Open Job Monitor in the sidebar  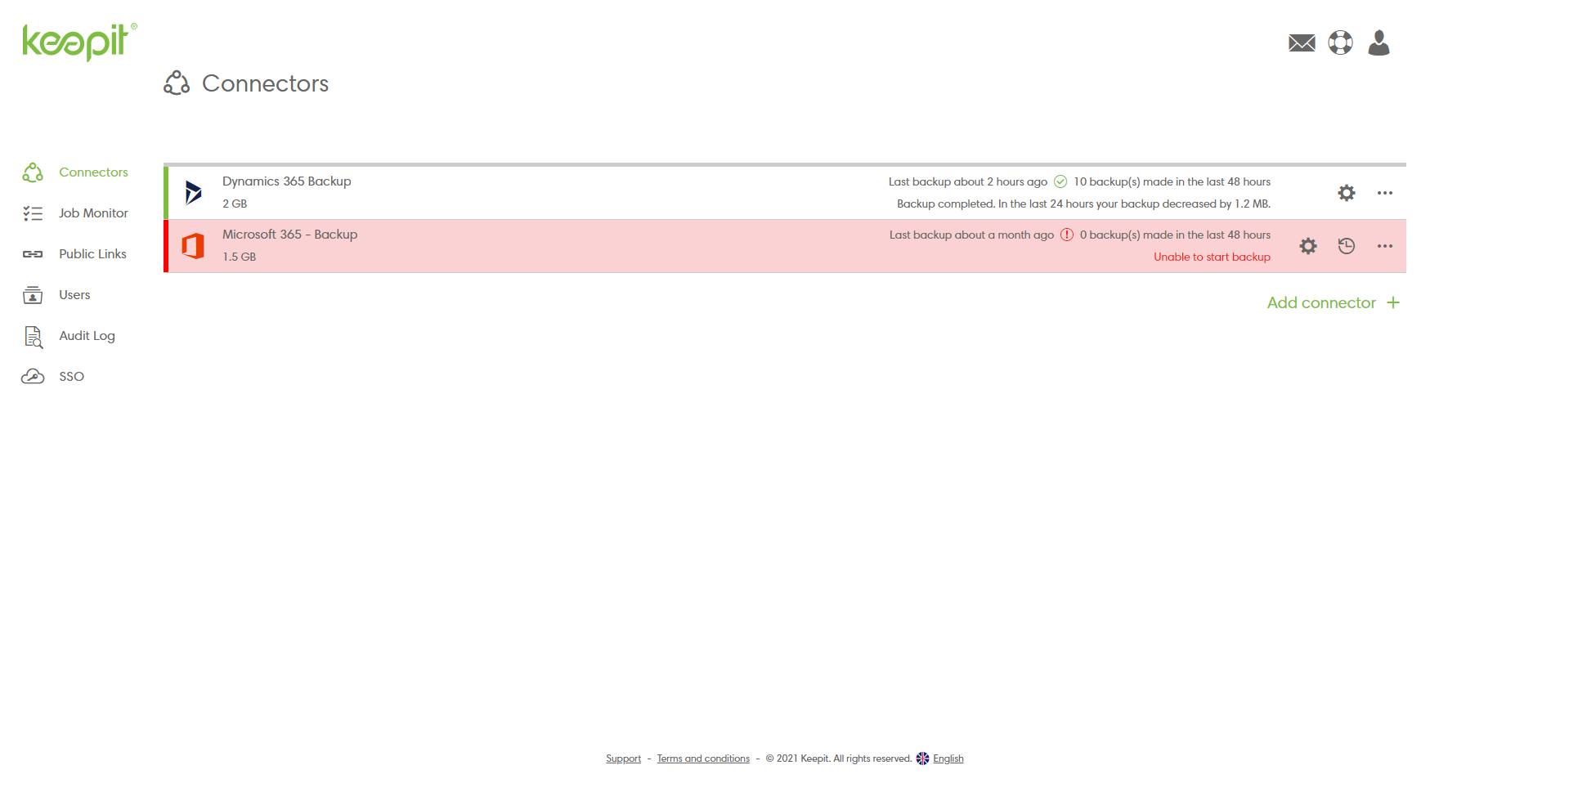coord(93,213)
